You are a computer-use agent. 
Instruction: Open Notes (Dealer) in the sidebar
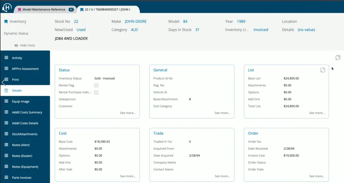pos(25,156)
